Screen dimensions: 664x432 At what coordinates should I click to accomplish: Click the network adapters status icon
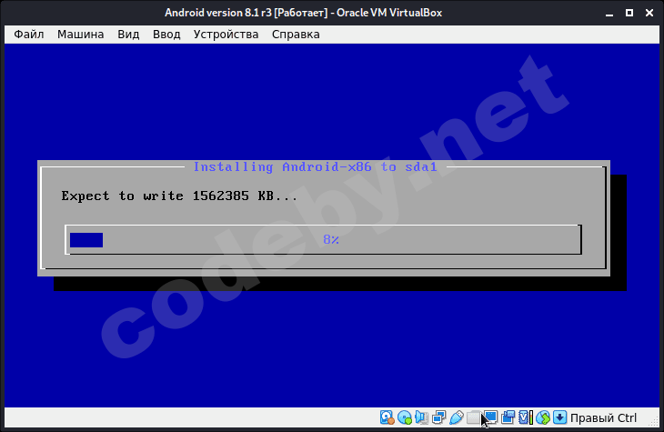439,417
